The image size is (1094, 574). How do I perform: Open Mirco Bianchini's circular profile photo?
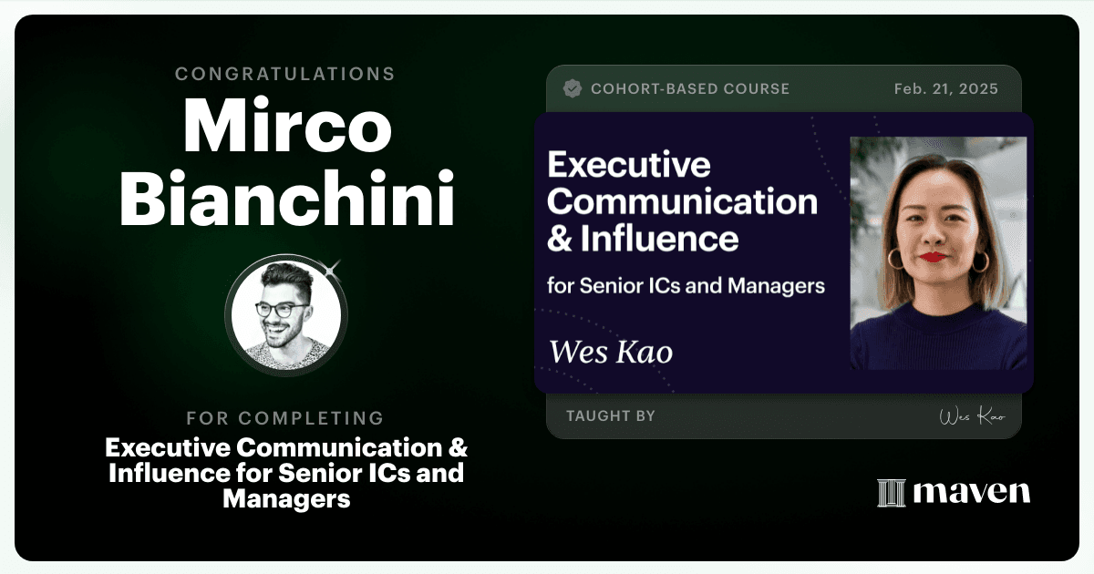tap(285, 315)
